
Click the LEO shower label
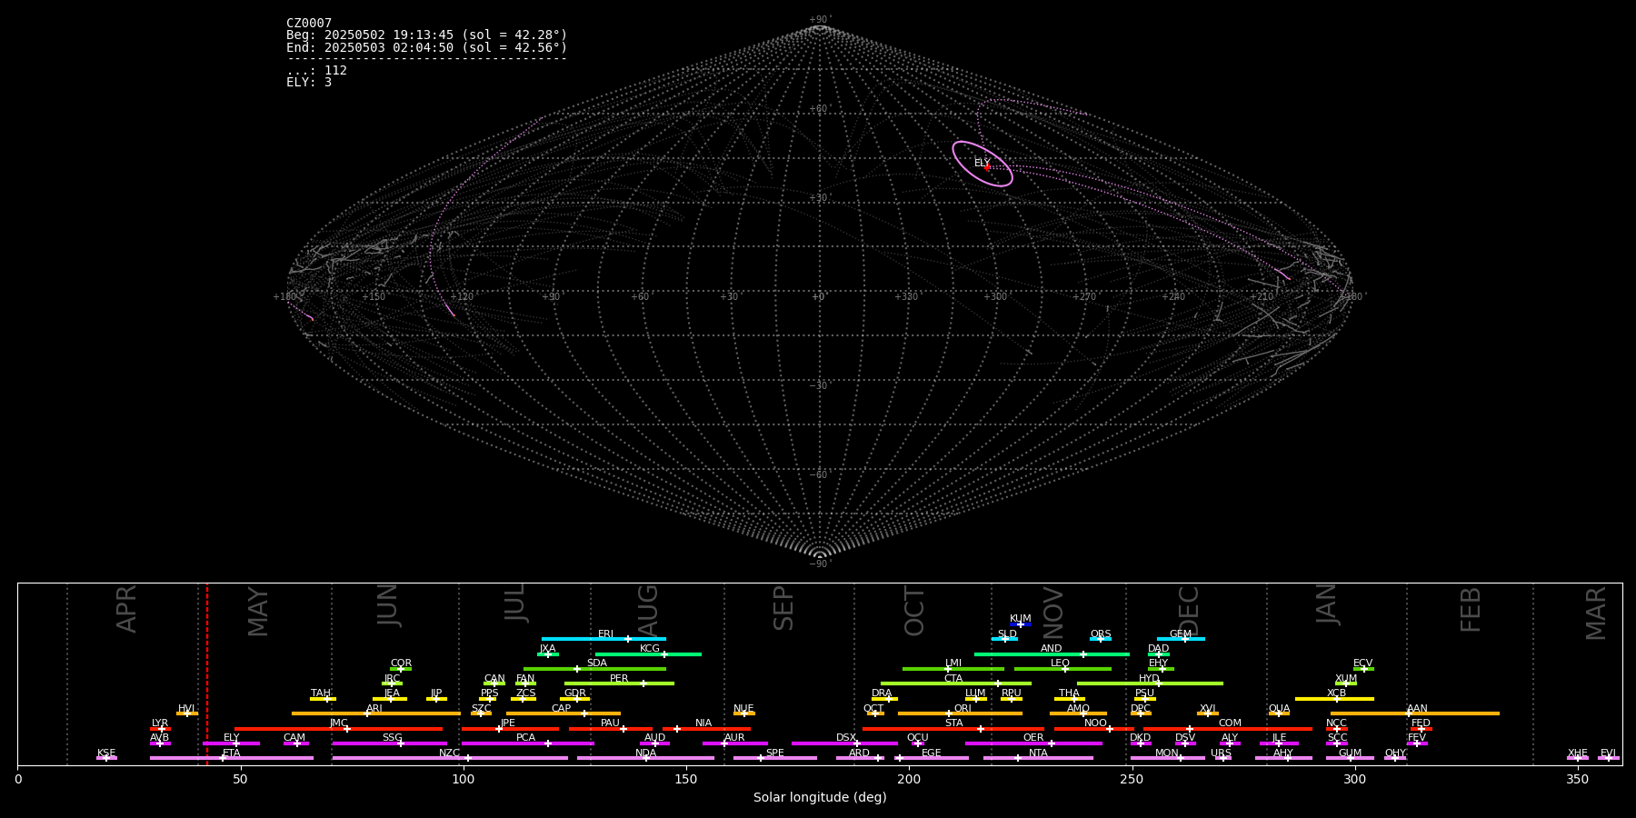tap(1060, 663)
